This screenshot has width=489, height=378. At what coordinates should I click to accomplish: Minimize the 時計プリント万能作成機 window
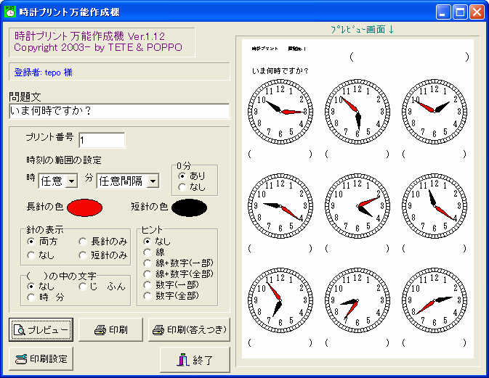click(x=443, y=12)
